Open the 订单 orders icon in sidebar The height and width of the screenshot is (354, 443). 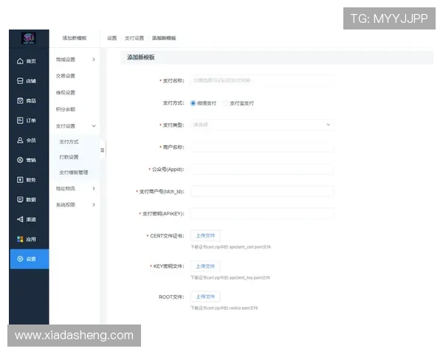pyautogui.click(x=20, y=120)
